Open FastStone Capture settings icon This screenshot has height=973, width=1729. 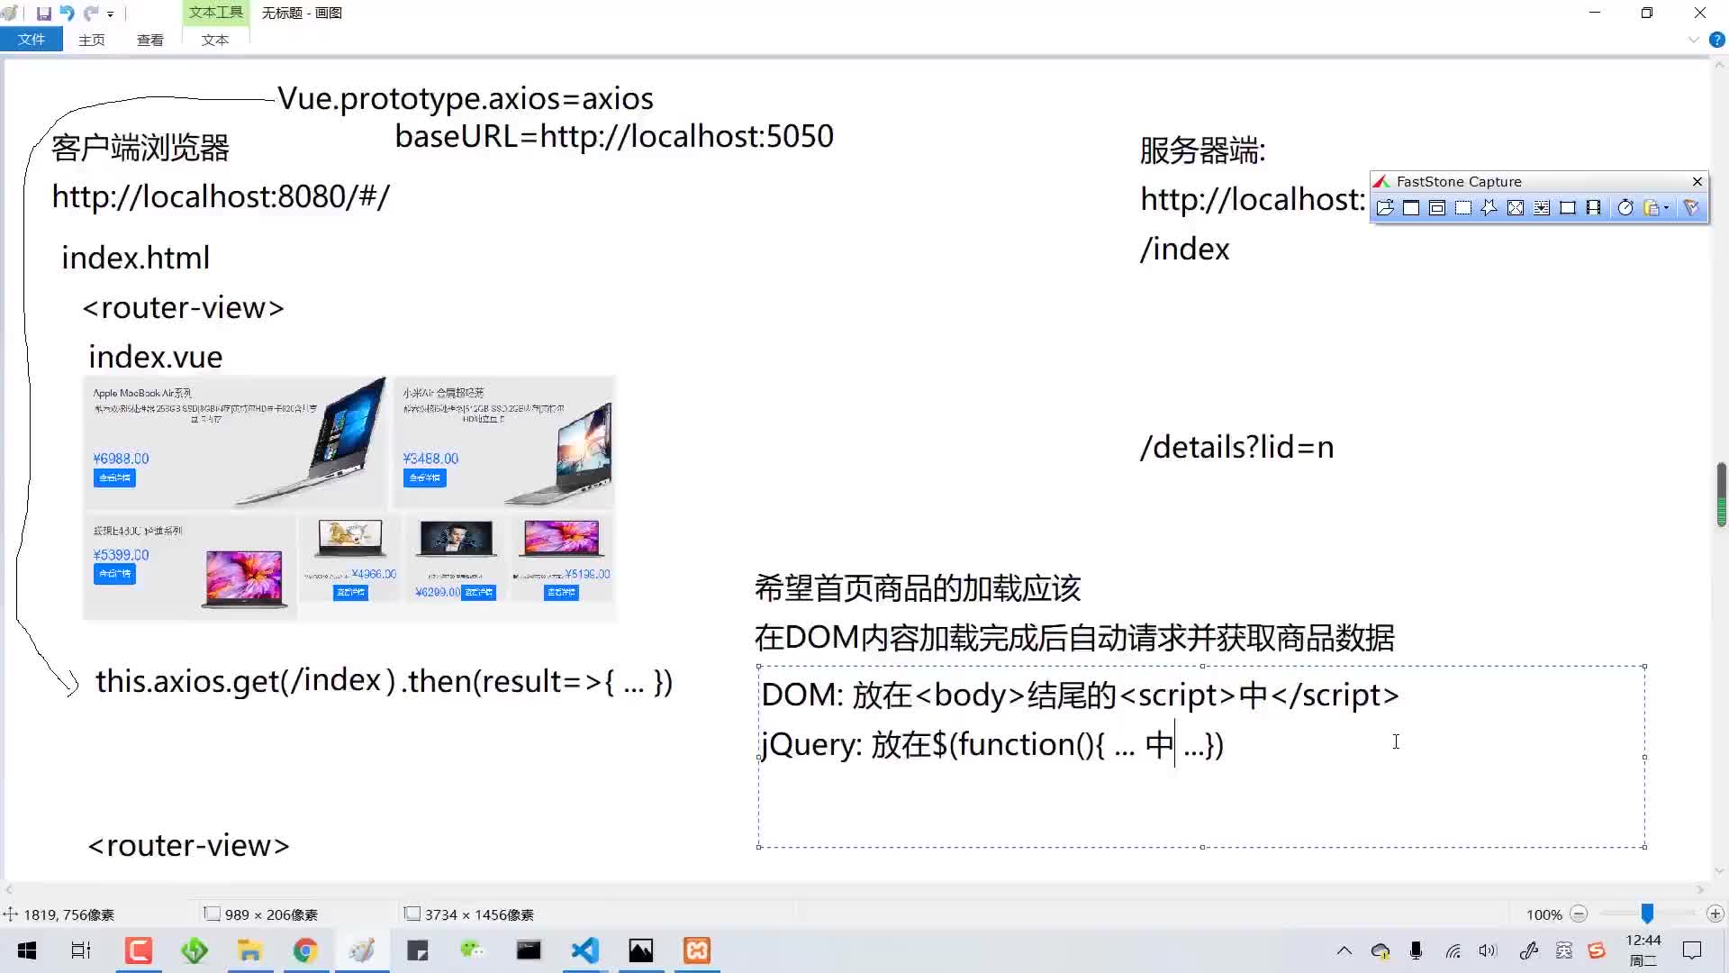pyautogui.click(x=1691, y=208)
